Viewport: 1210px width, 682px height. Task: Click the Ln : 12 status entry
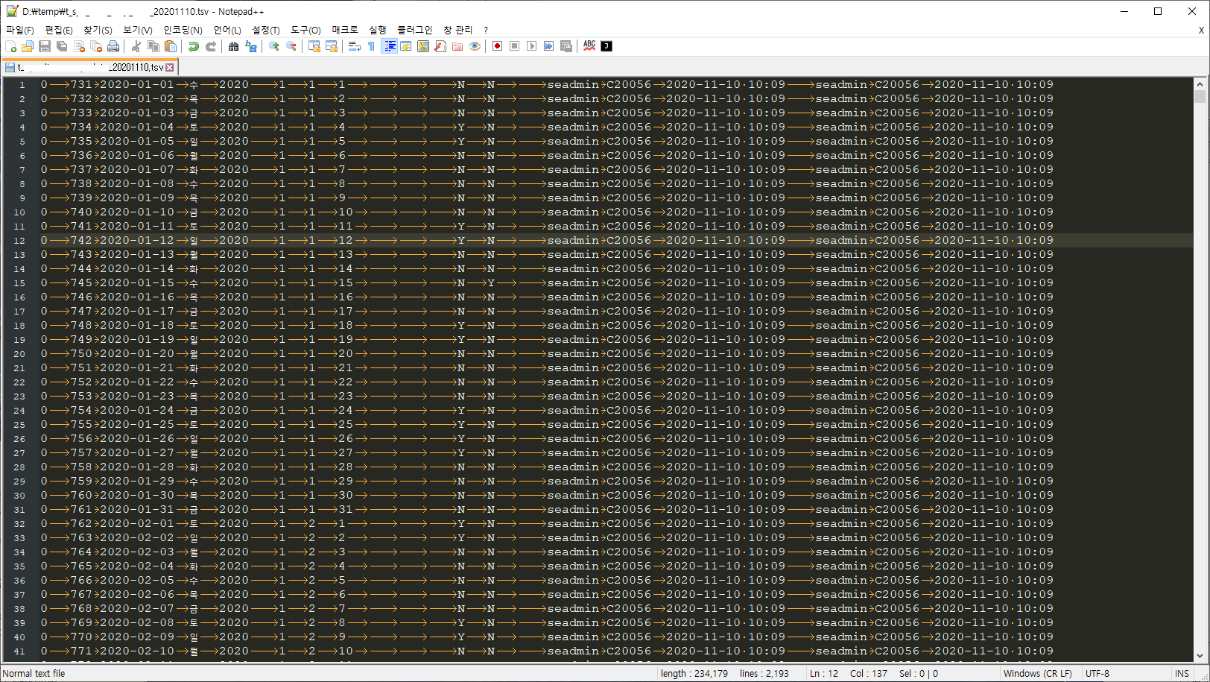tap(824, 673)
